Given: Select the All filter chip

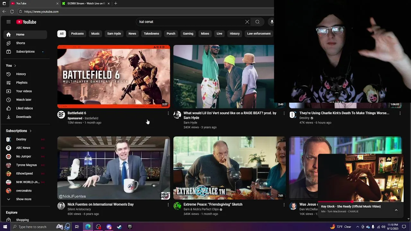Looking at the screenshot, I should click(x=62, y=34).
